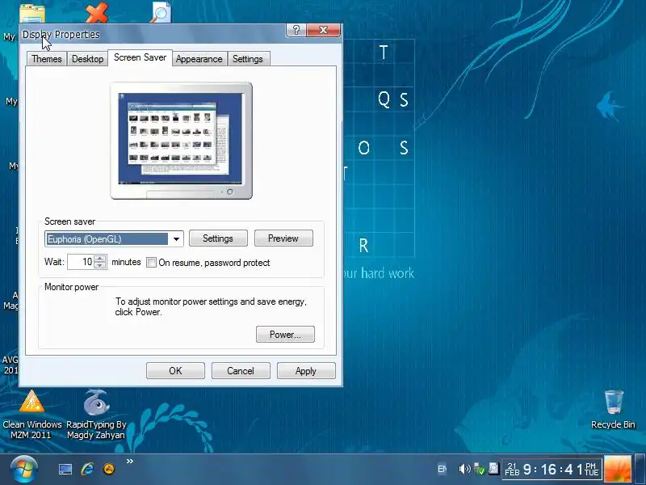Screen dimensions: 646x485
Task: Select the Screen Saver tab
Action: [140, 57]
